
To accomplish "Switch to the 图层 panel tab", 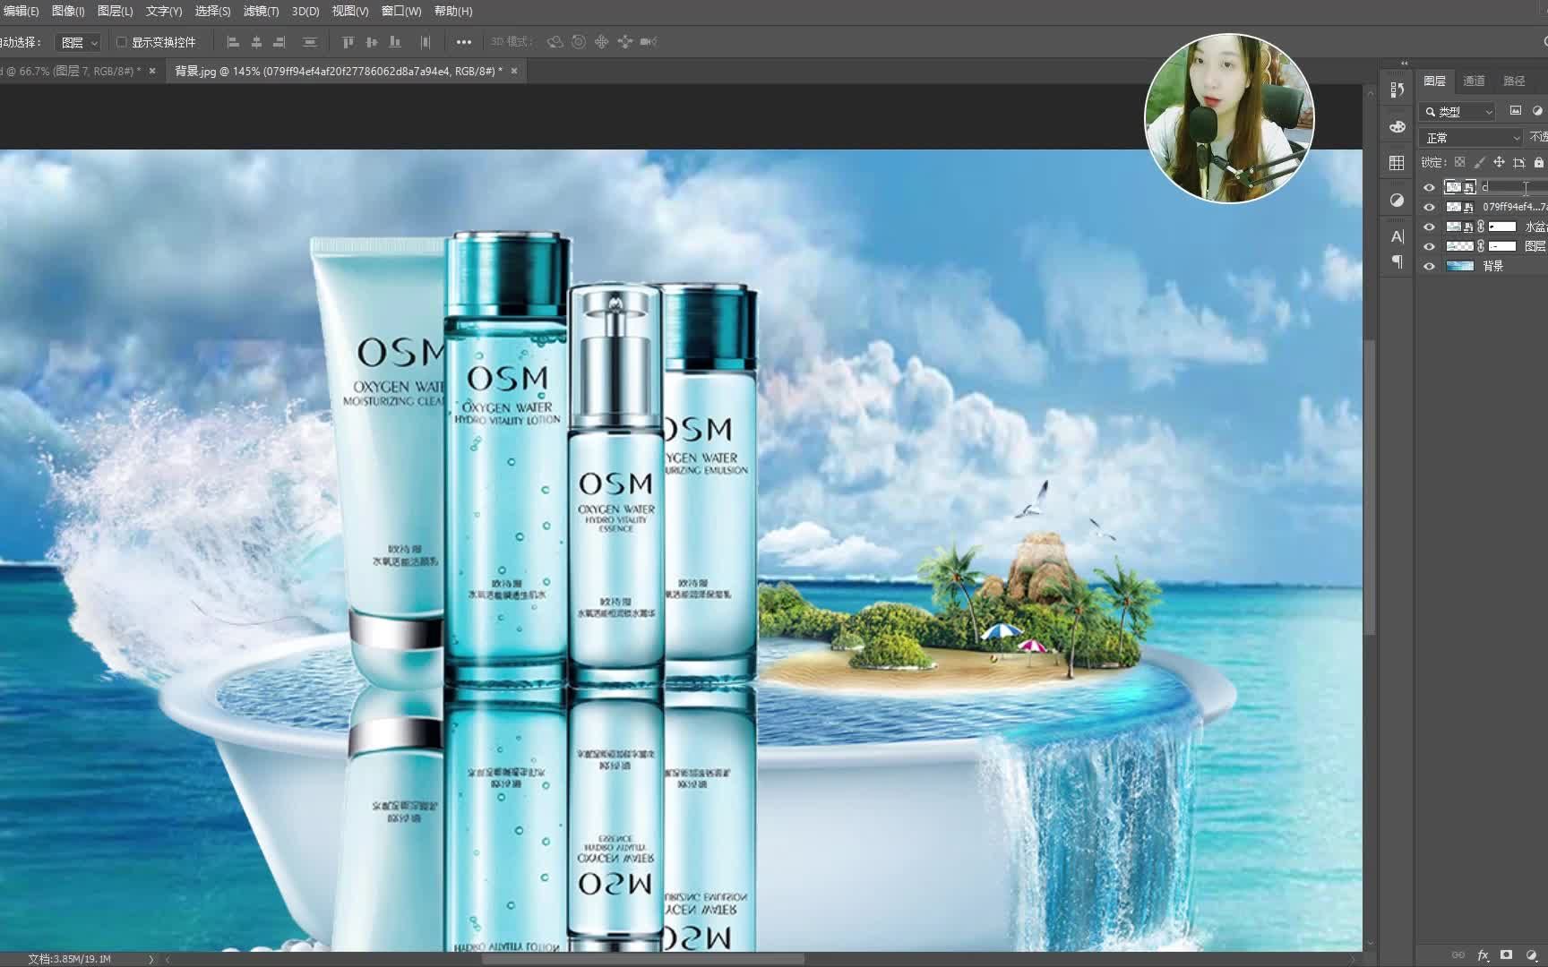I will [1434, 81].
